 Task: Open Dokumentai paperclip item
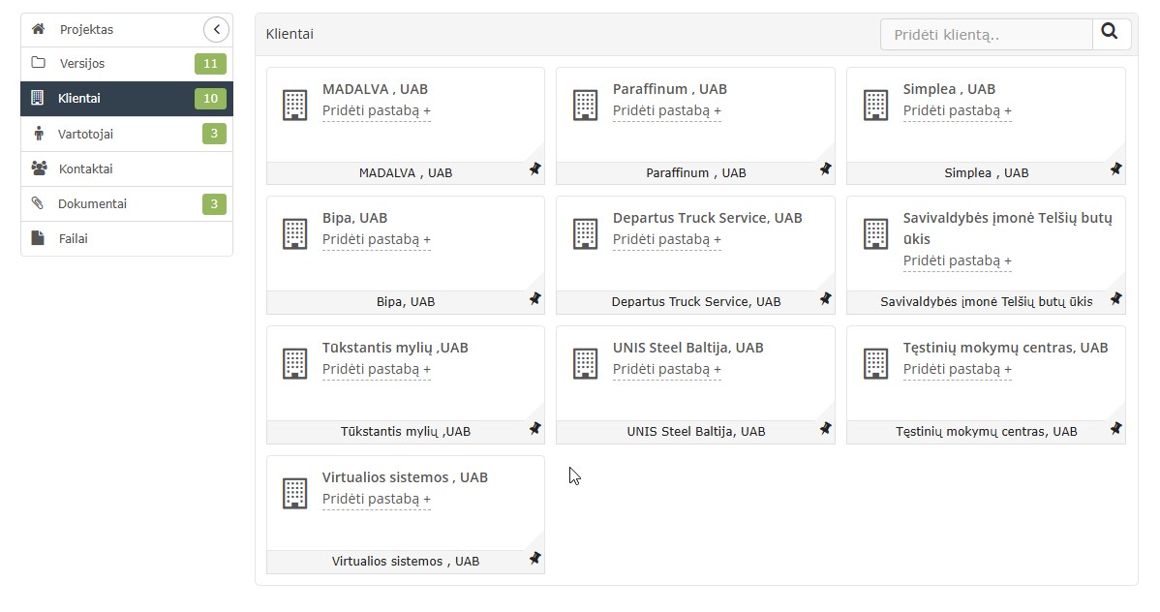92,203
